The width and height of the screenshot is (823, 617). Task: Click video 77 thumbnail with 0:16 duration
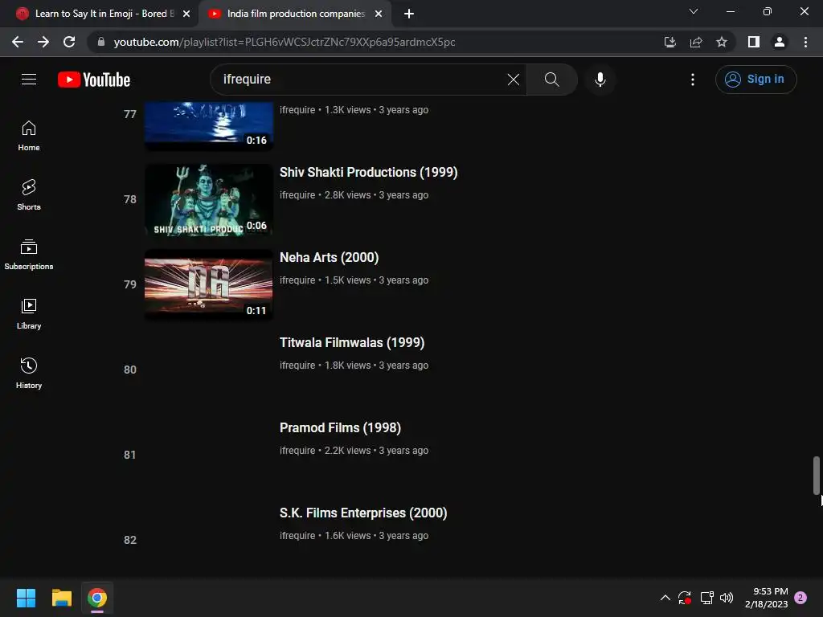click(209, 126)
